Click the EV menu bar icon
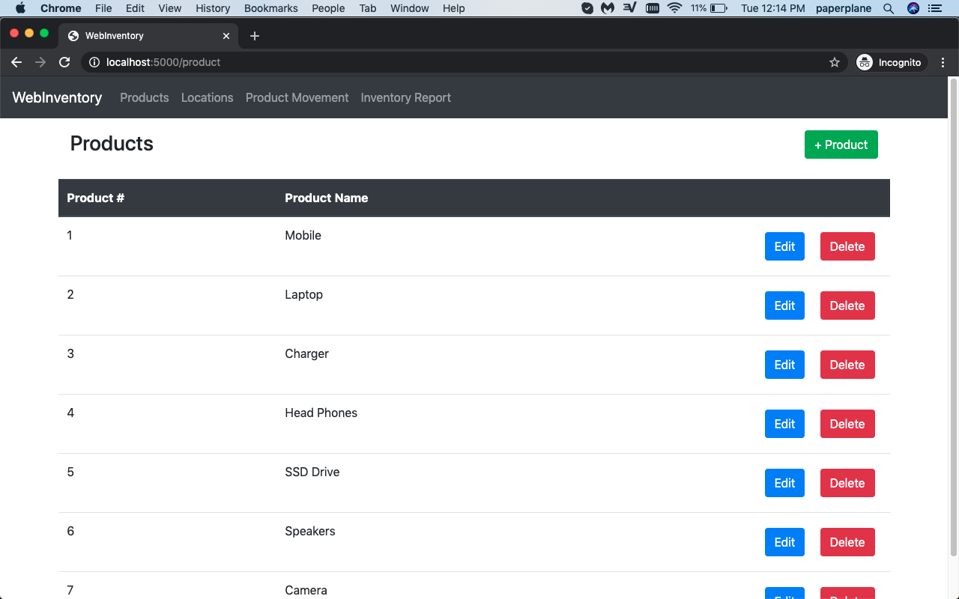The image size is (959, 599). pyautogui.click(x=630, y=8)
